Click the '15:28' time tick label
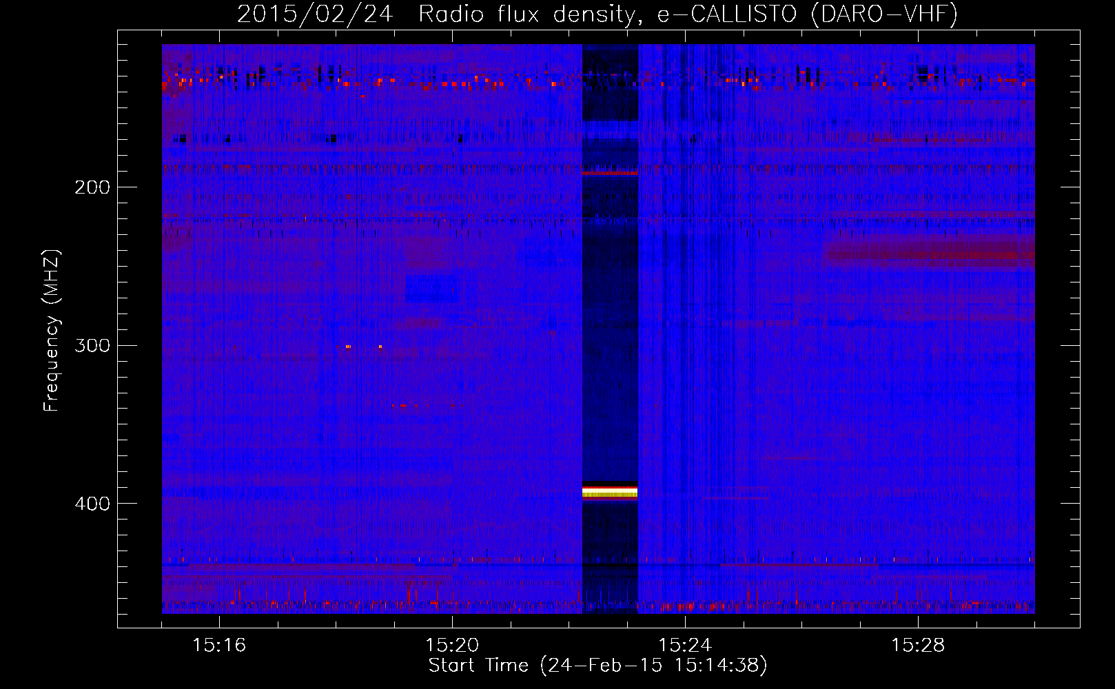 (x=918, y=645)
